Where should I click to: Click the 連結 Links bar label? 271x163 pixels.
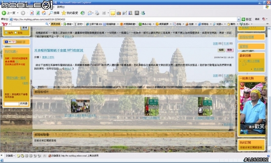click(x=257, y=19)
